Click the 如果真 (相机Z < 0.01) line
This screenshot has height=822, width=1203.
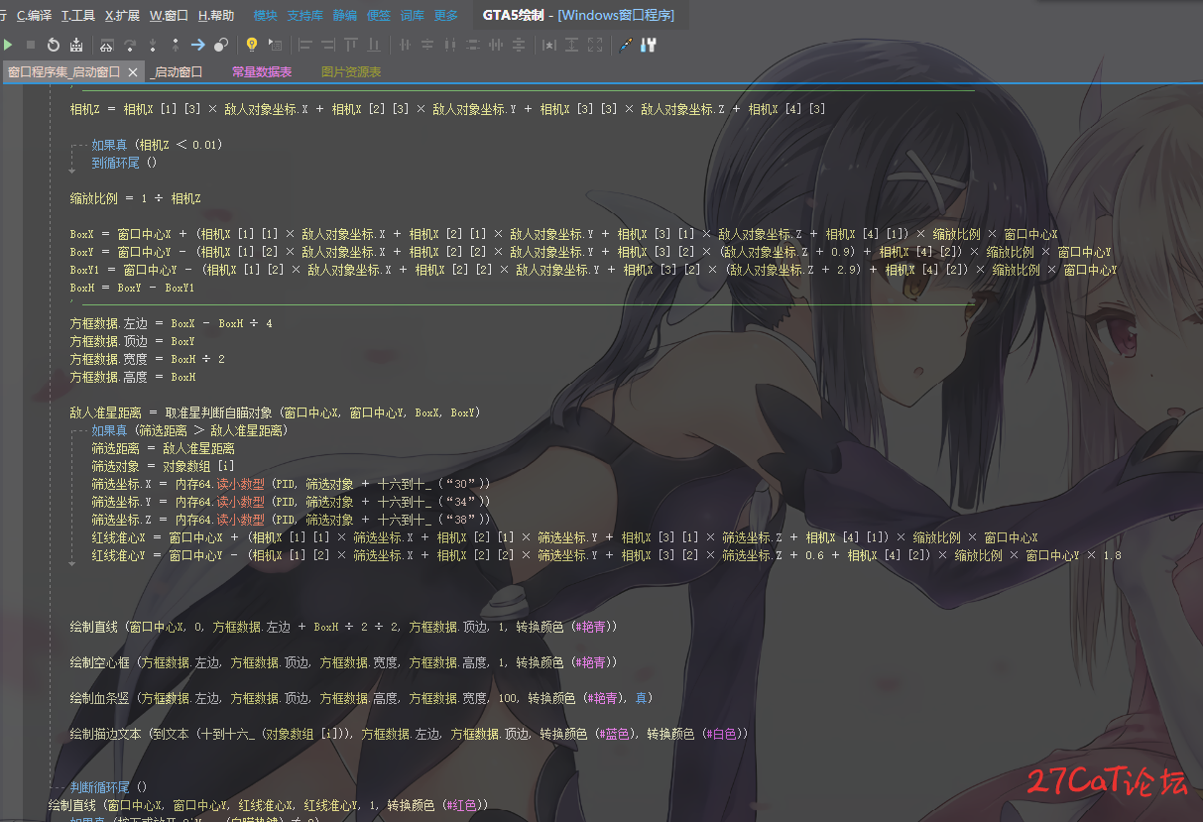point(158,145)
